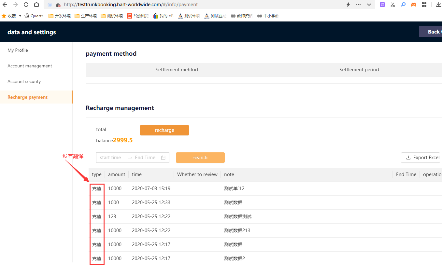Viewport: 442px width, 265px height.
Task: Click the start time date field
Action: pos(110,158)
